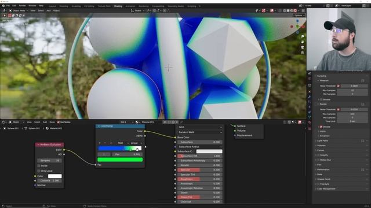Open the Slot 1 material slot dropdown
371x208 pixels.
[x=126, y=122]
